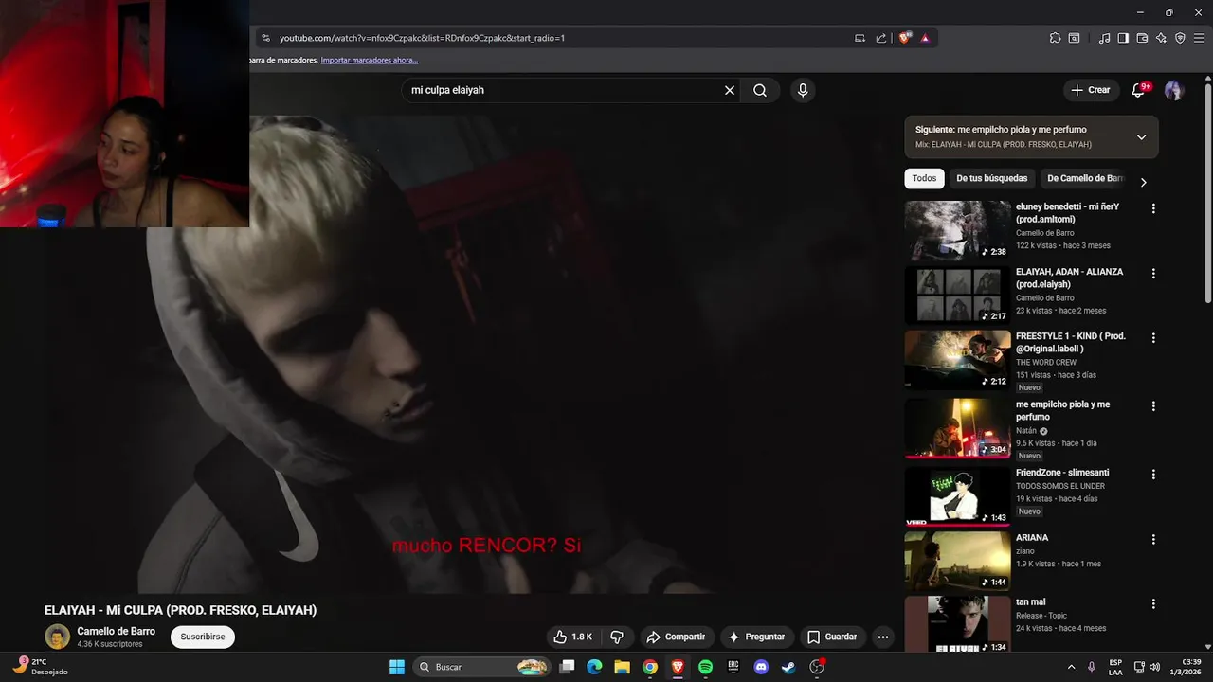Click the Brave Shields lion icon
Screen dimensions: 1213x682
point(905,38)
